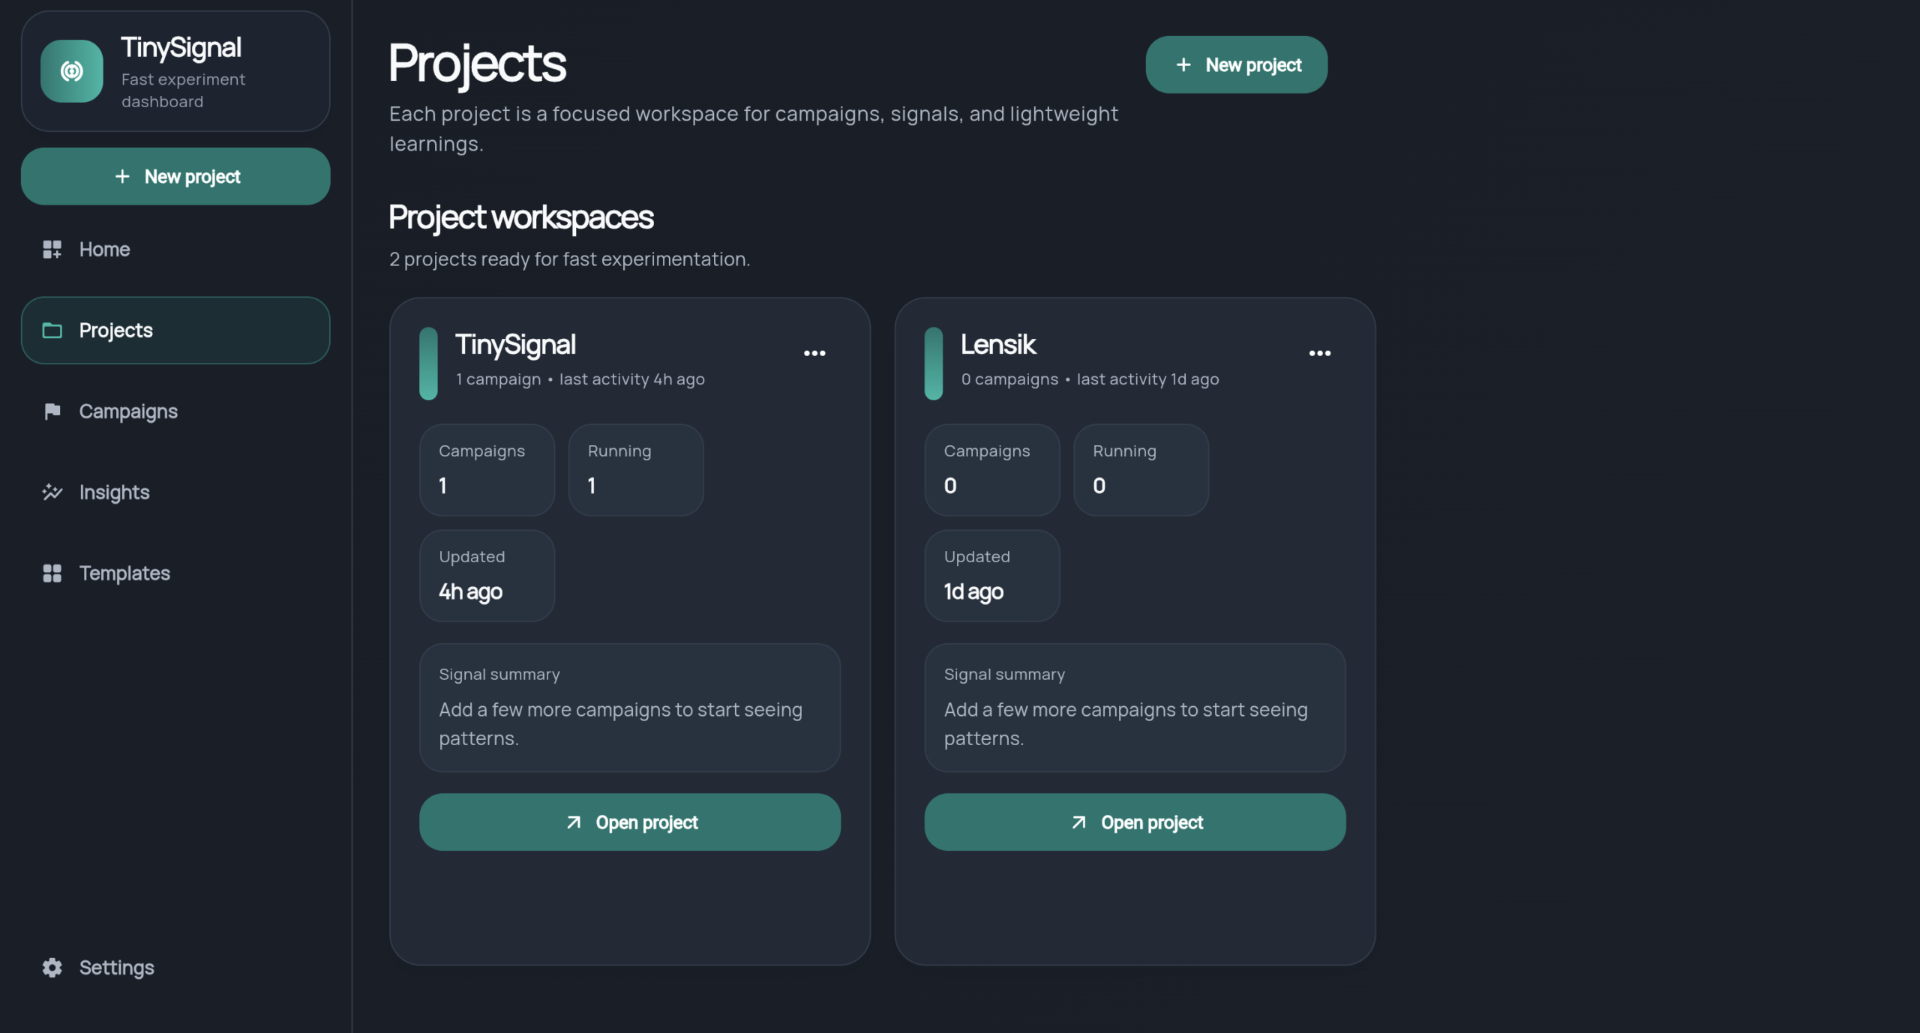Click the Lensik card color bar
This screenshot has height=1033, width=1920.
[933, 364]
